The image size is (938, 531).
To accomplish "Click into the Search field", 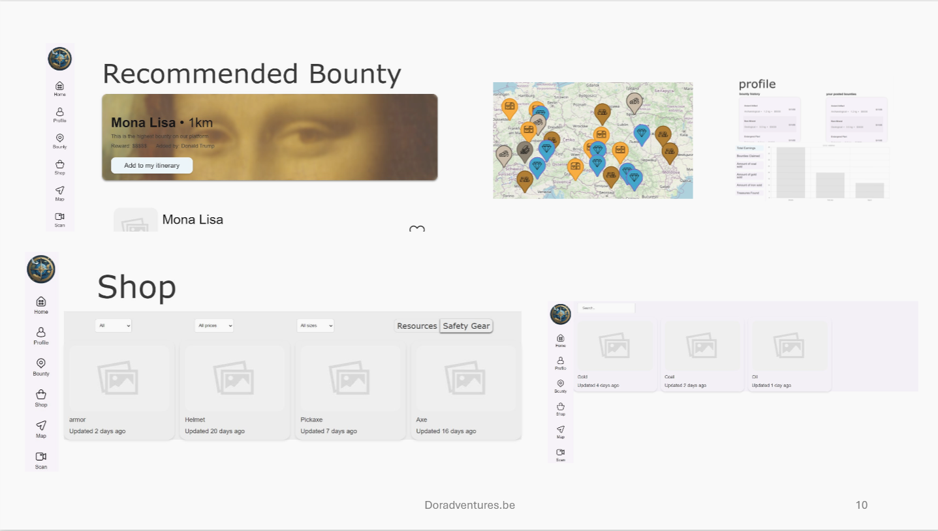I will 606,308.
